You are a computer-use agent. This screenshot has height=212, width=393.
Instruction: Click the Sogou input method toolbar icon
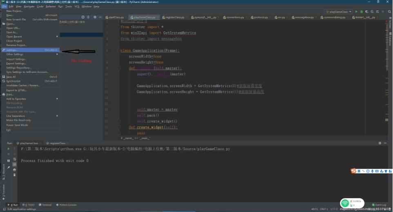pyautogui.click(x=353, y=171)
